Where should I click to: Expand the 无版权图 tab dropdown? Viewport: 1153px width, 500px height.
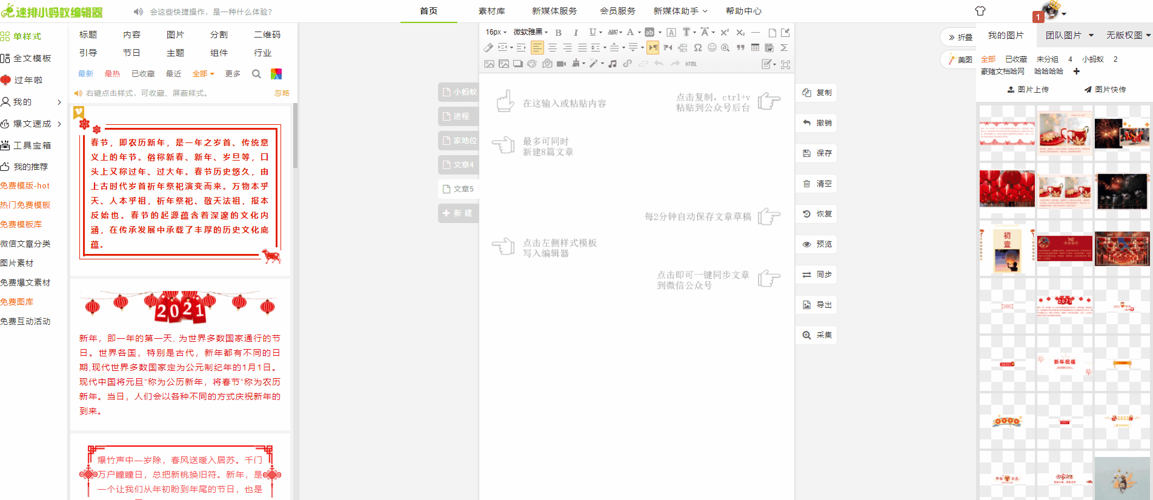point(1148,35)
